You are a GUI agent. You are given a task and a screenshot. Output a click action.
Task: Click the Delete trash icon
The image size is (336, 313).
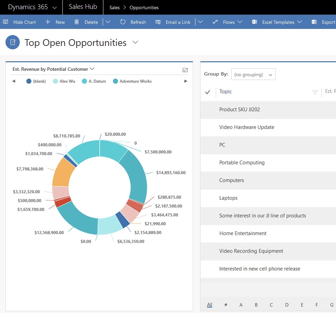(x=77, y=22)
